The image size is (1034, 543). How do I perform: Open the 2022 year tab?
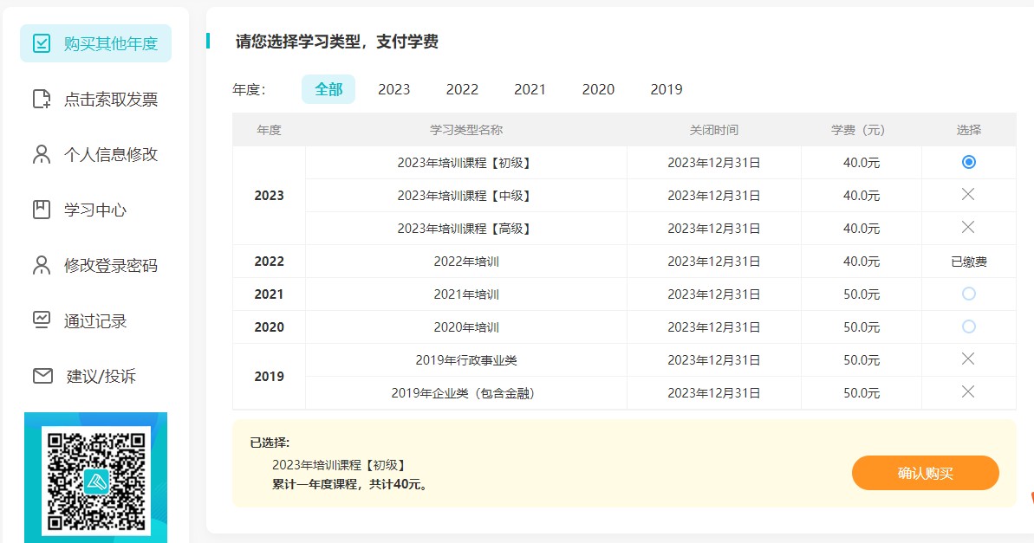[462, 88]
